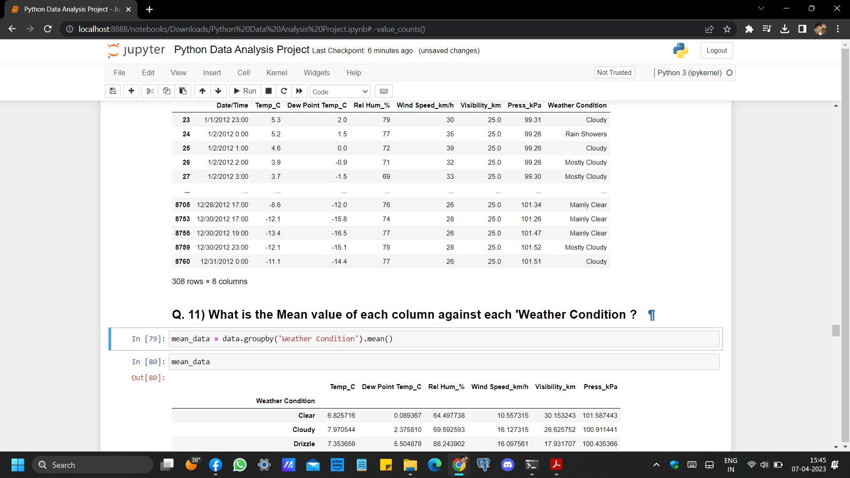Insert cell below with plus icon

coord(131,91)
